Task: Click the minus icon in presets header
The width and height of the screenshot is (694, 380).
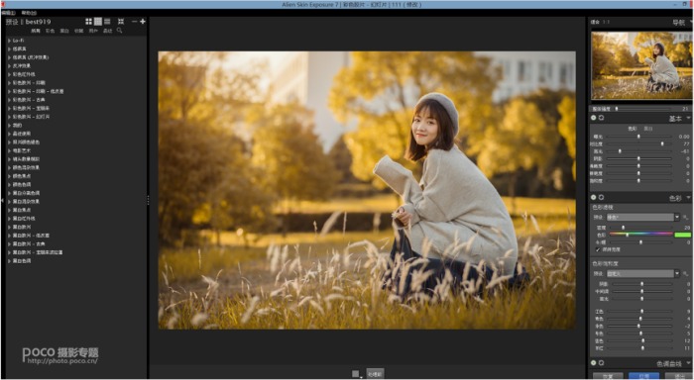Action: 135,21
